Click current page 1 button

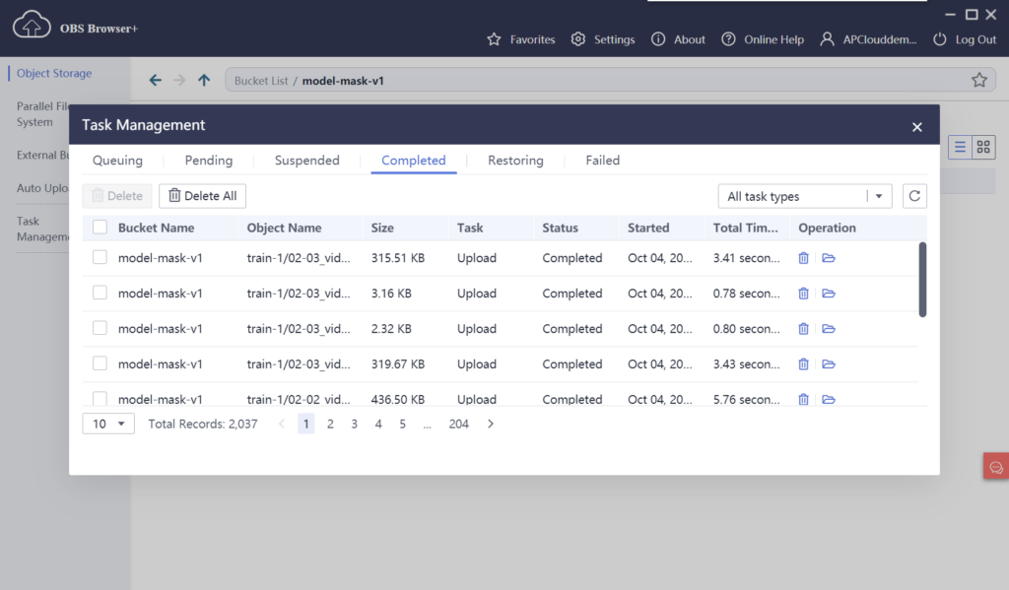pyautogui.click(x=305, y=424)
